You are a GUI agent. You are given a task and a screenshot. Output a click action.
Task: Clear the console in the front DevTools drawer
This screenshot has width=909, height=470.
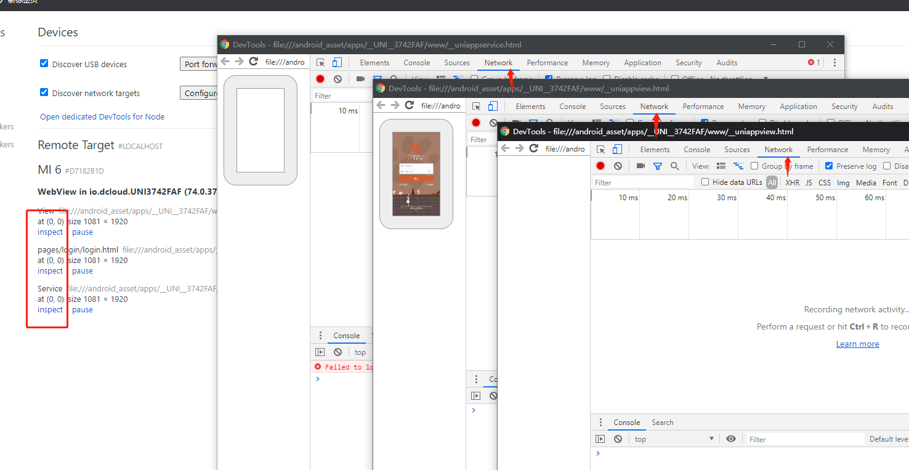(x=618, y=439)
